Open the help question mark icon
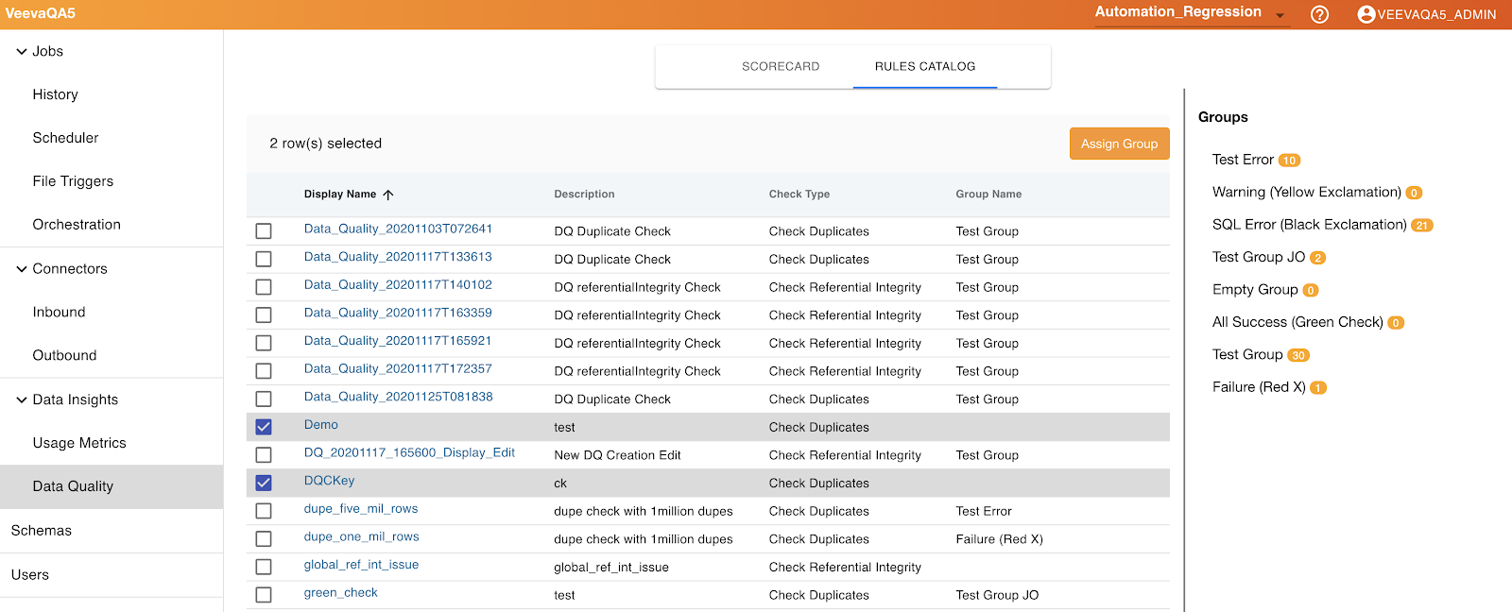This screenshot has width=1512, height=612. pos(1319,14)
